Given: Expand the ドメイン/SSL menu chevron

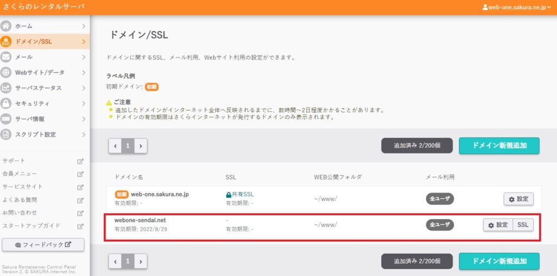Looking at the screenshot, I should pos(83,41).
